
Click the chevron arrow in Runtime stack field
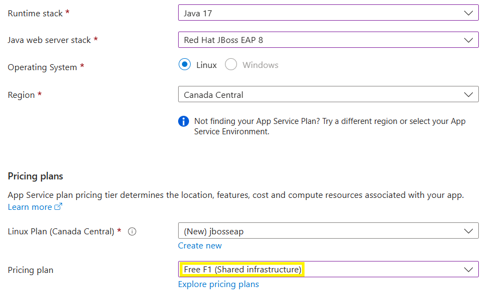(468, 13)
